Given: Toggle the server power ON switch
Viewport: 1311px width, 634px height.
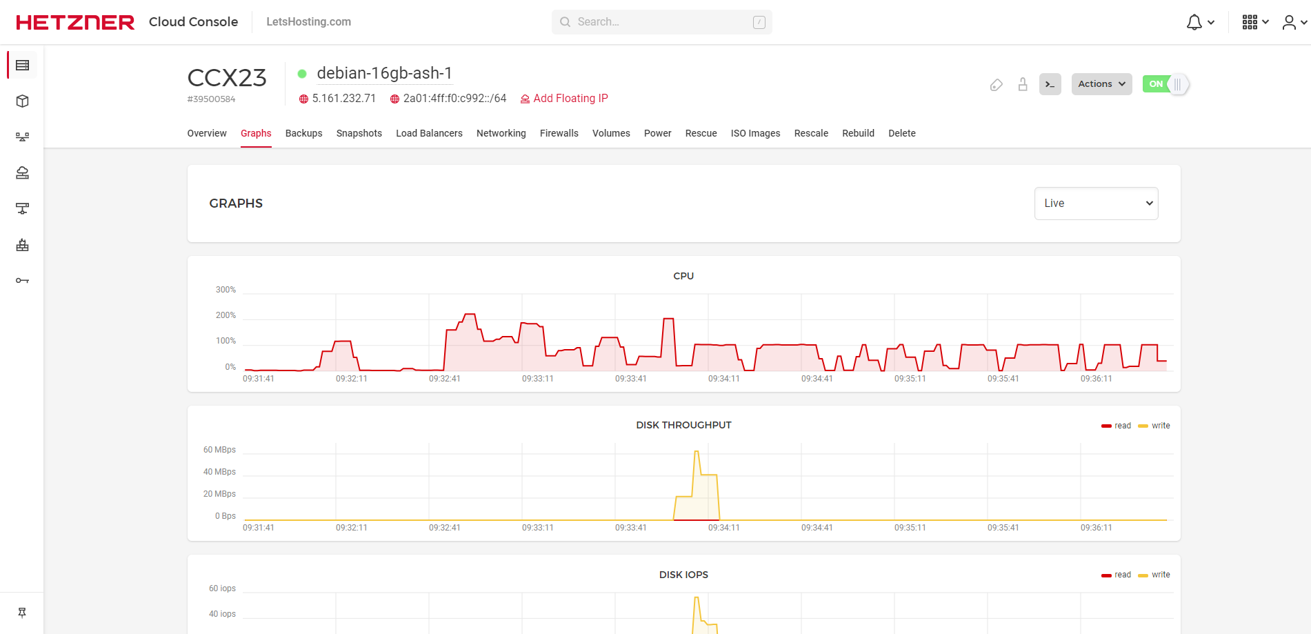Looking at the screenshot, I should [x=1165, y=84].
